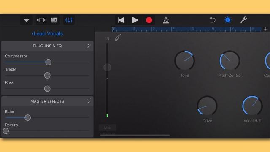
Task: Add song section with plus icon
Action: (266, 29)
